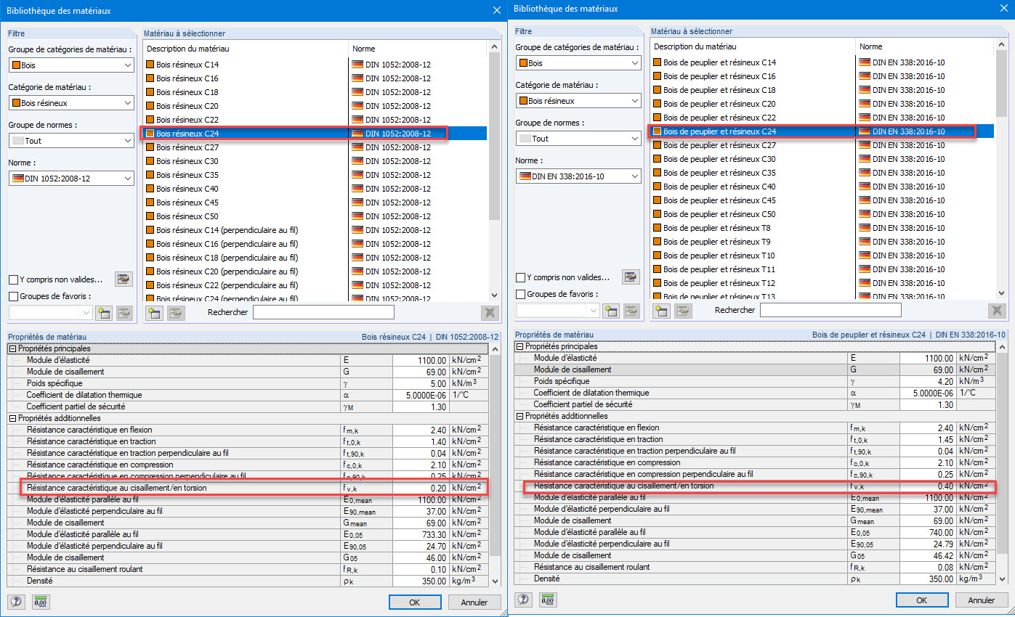Viewport: 1015px width, 617px height.
Task: Open 'Groupe de normes' dropdown in DIN EN 338 dialog
Action: [578, 139]
